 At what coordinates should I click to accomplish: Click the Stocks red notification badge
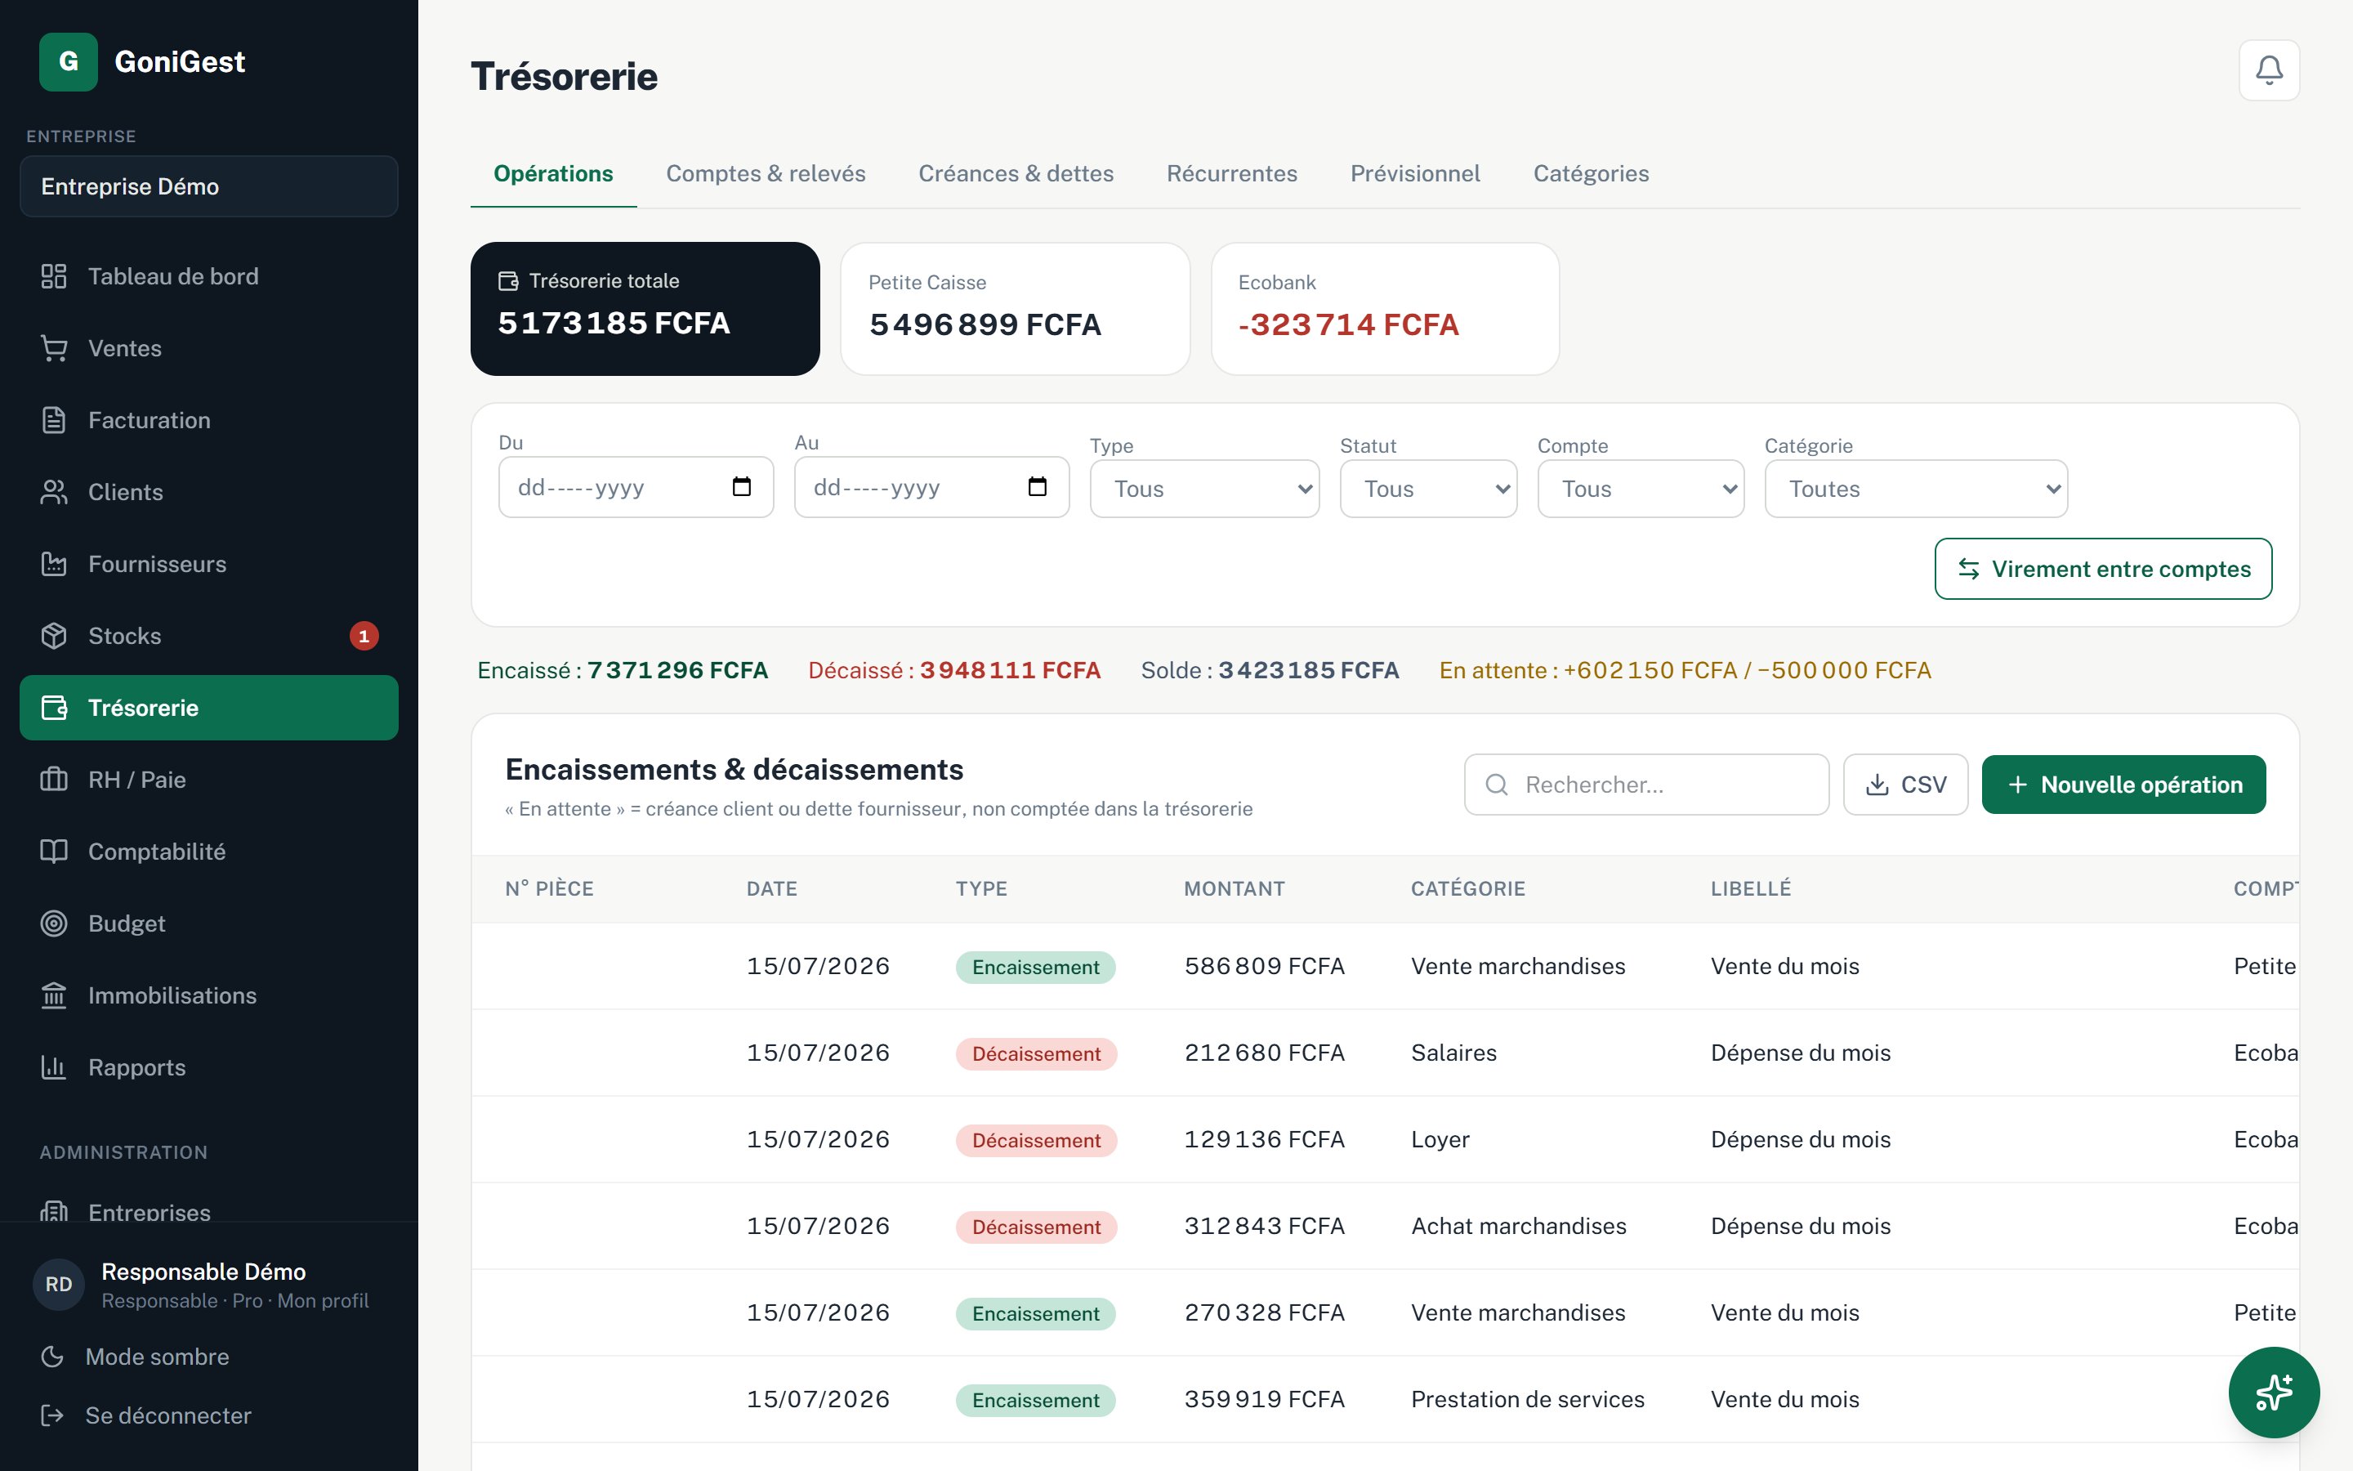(x=364, y=637)
